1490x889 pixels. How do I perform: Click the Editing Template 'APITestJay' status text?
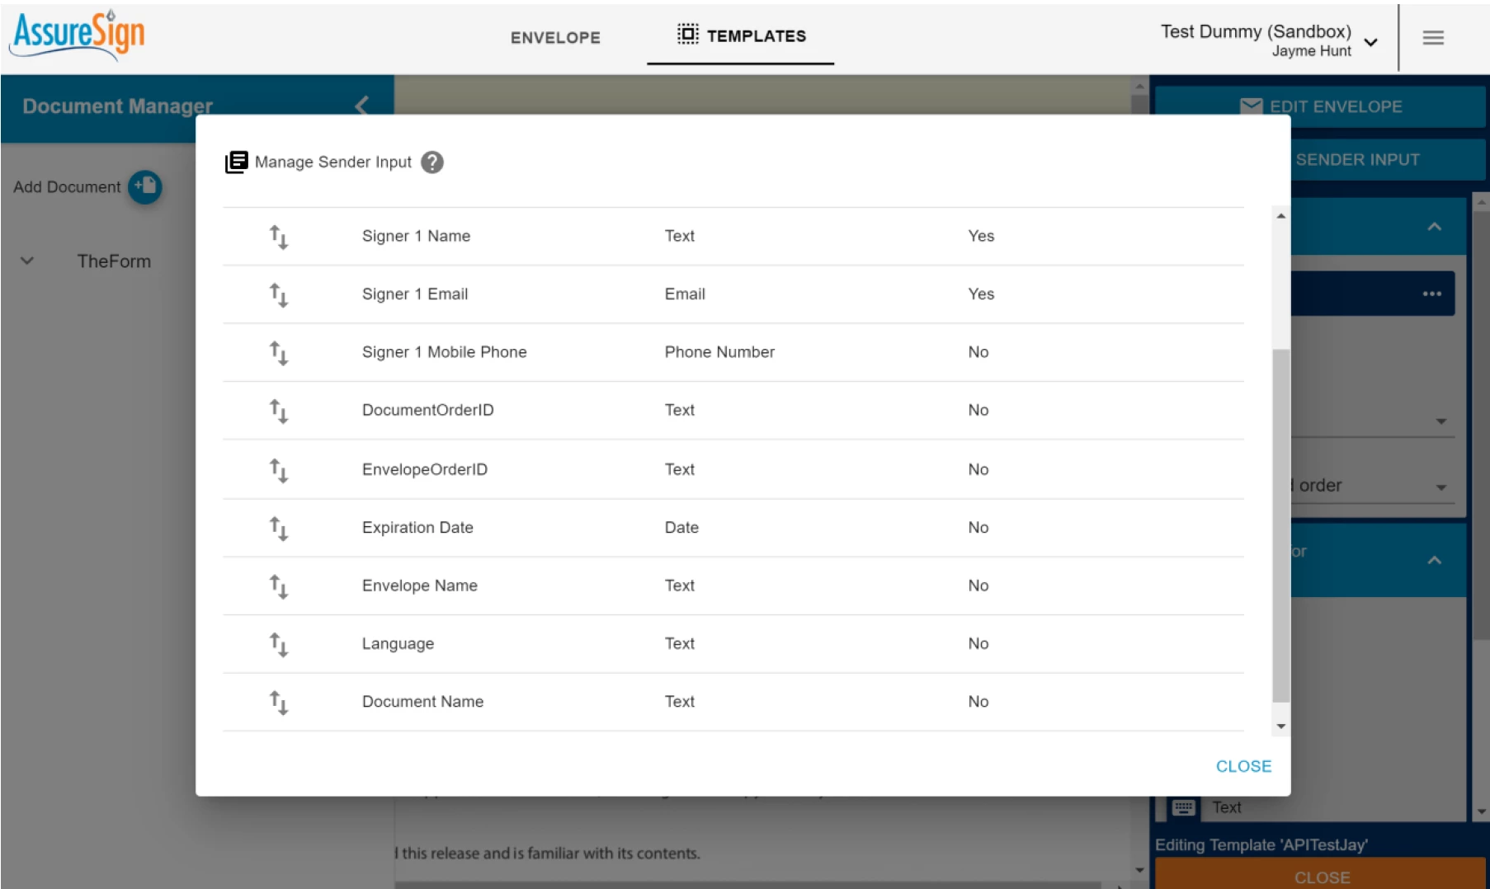pyautogui.click(x=1261, y=845)
